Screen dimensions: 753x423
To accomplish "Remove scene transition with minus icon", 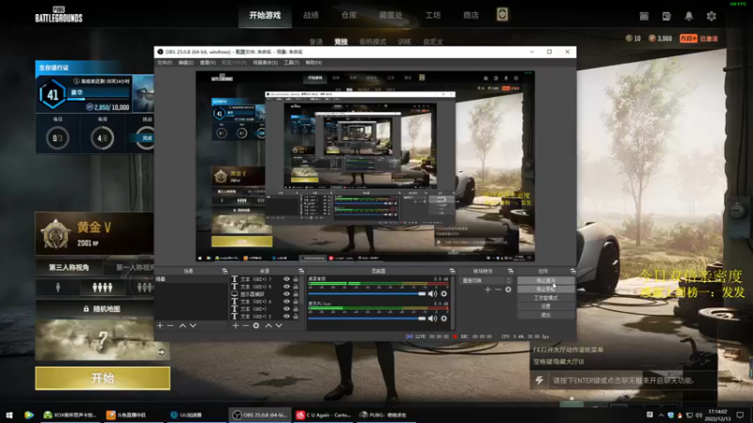I will (498, 290).
